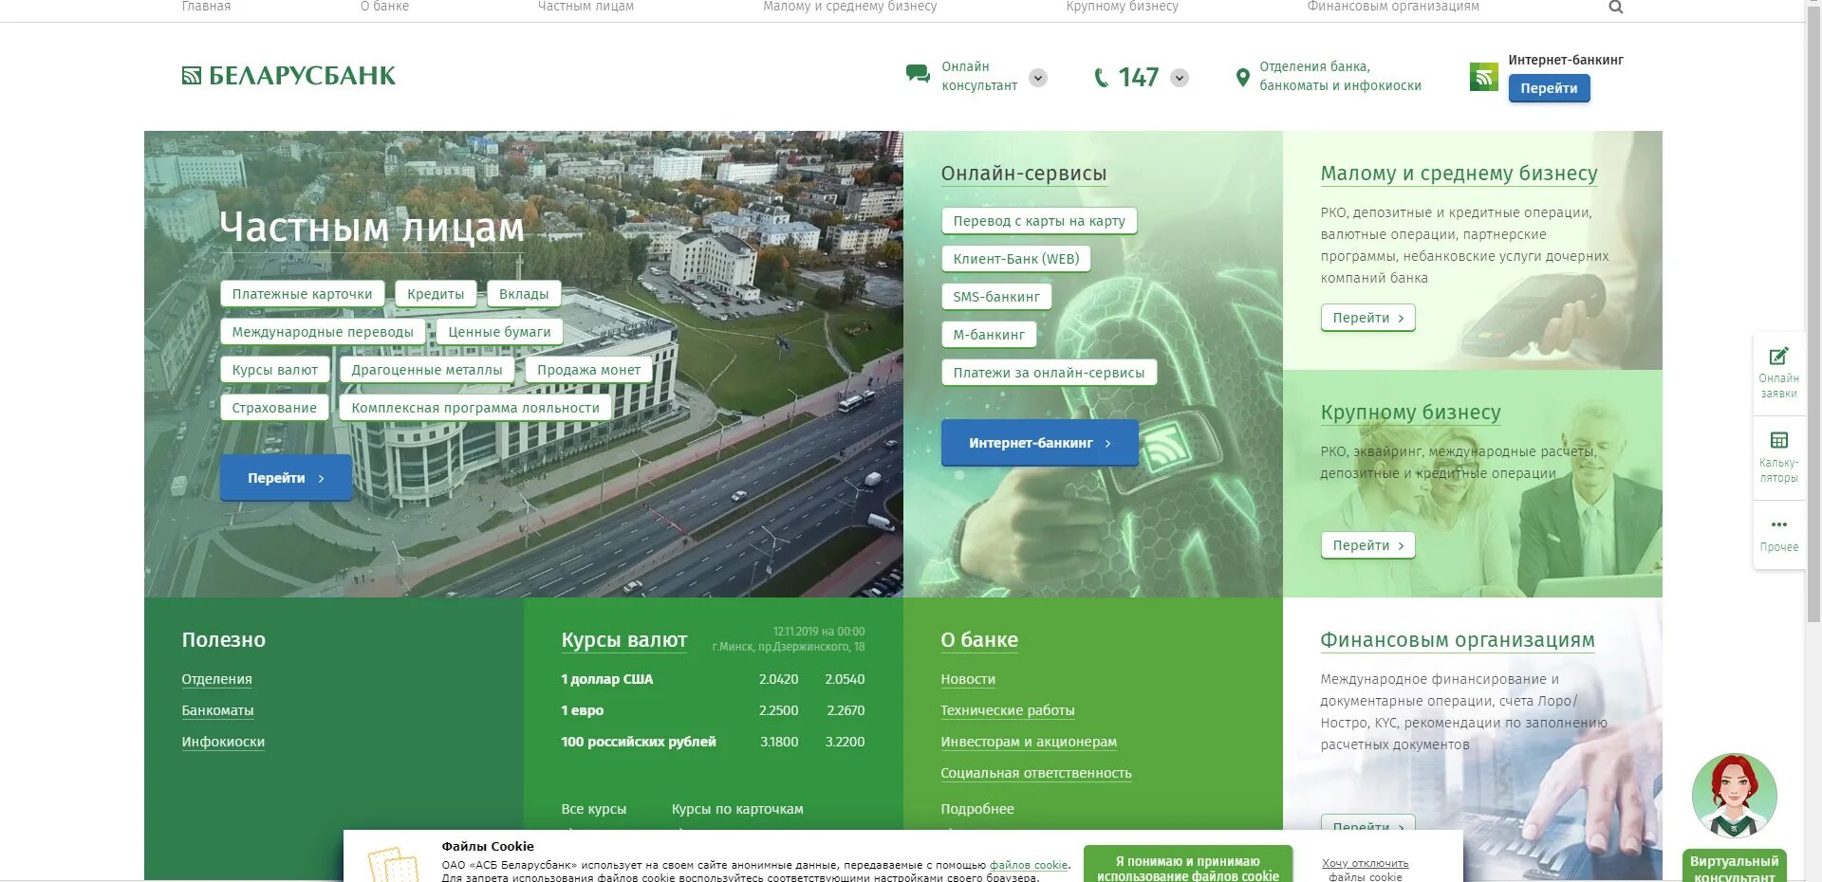The height and width of the screenshot is (882, 1822).
Task: Click the 100 российских рублей rate row
Action: [x=713, y=742]
